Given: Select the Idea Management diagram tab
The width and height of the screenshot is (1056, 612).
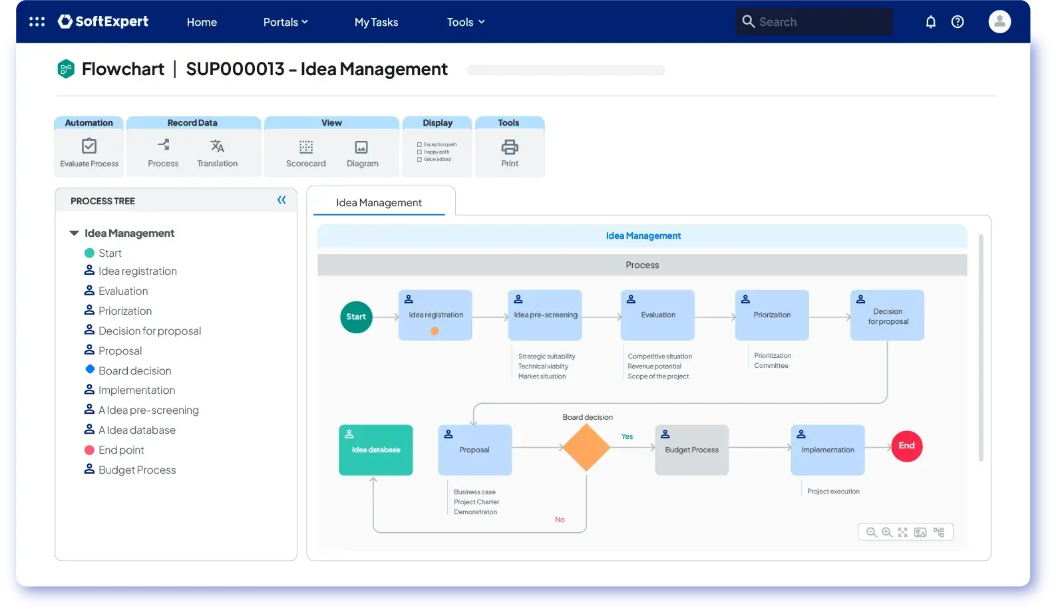Looking at the screenshot, I should pos(379,202).
